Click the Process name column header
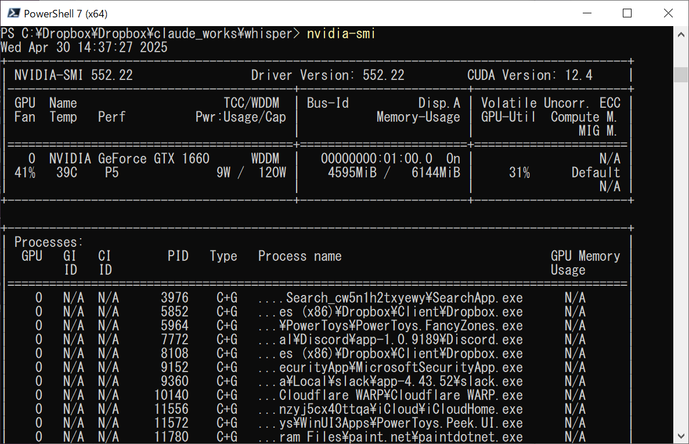This screenshot has width=689, height=444. point(300,256)
